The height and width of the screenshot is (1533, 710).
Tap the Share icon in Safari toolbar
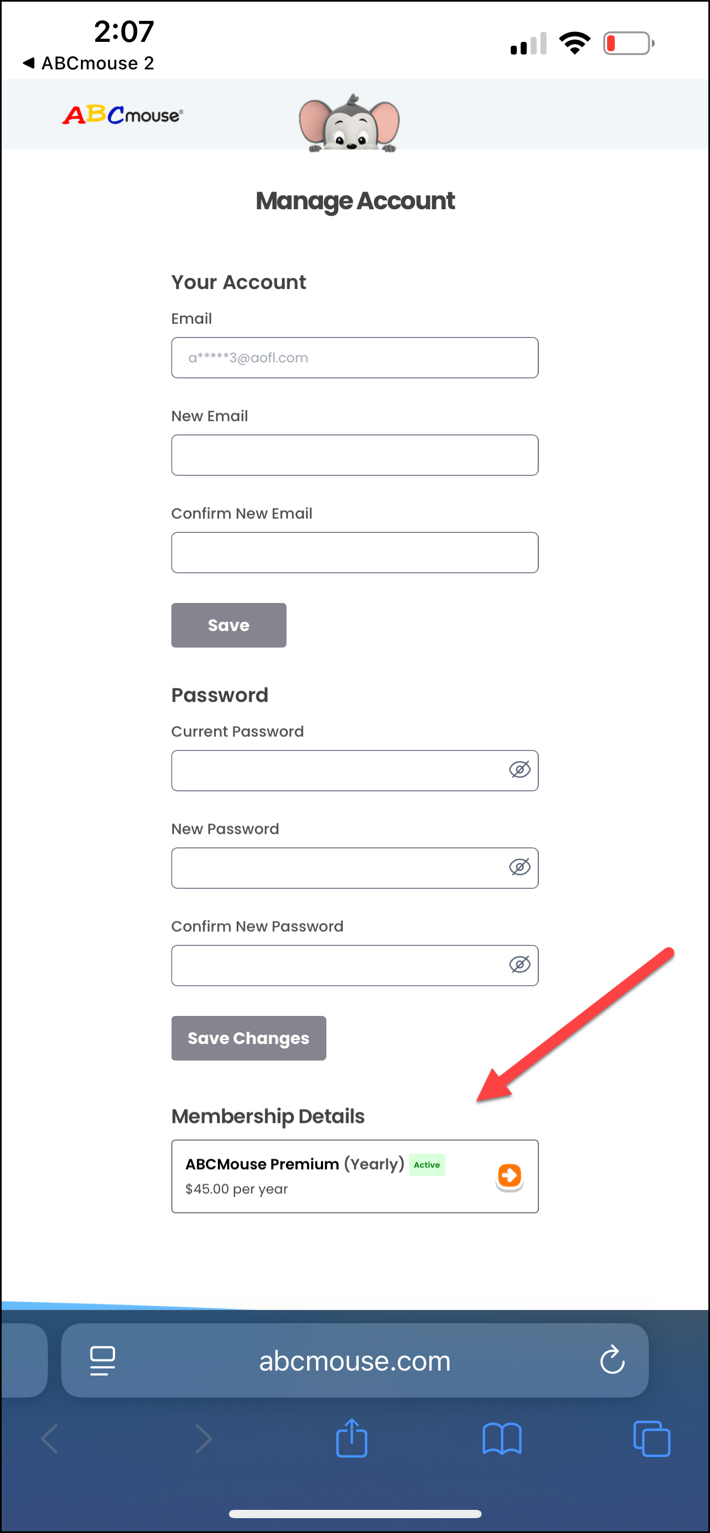click(x=353, y=1439)
